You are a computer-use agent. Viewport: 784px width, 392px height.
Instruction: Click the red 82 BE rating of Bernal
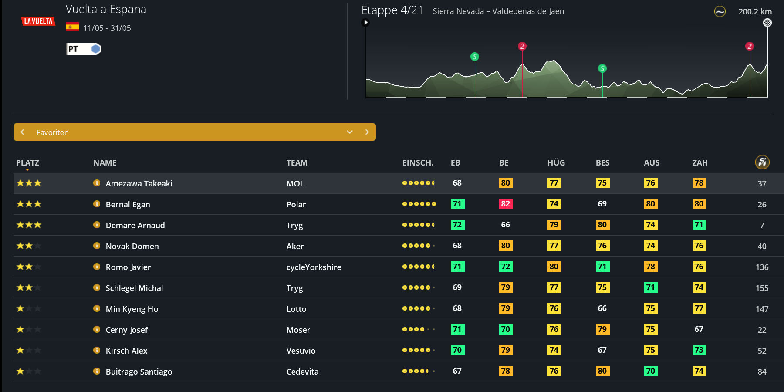click(x=505, y=204)
